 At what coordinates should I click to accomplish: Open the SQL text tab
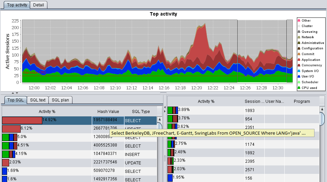coord(38,100)
